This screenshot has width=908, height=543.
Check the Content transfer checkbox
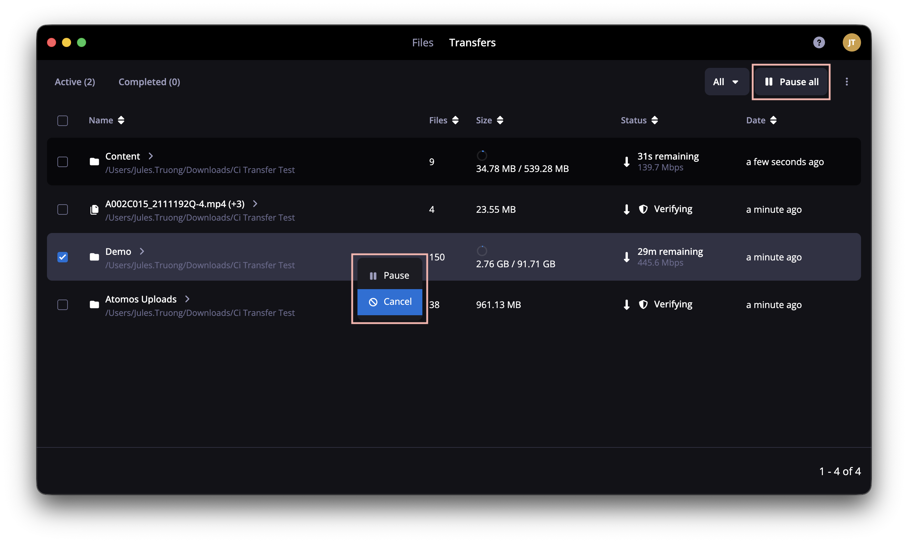(63, 162)
